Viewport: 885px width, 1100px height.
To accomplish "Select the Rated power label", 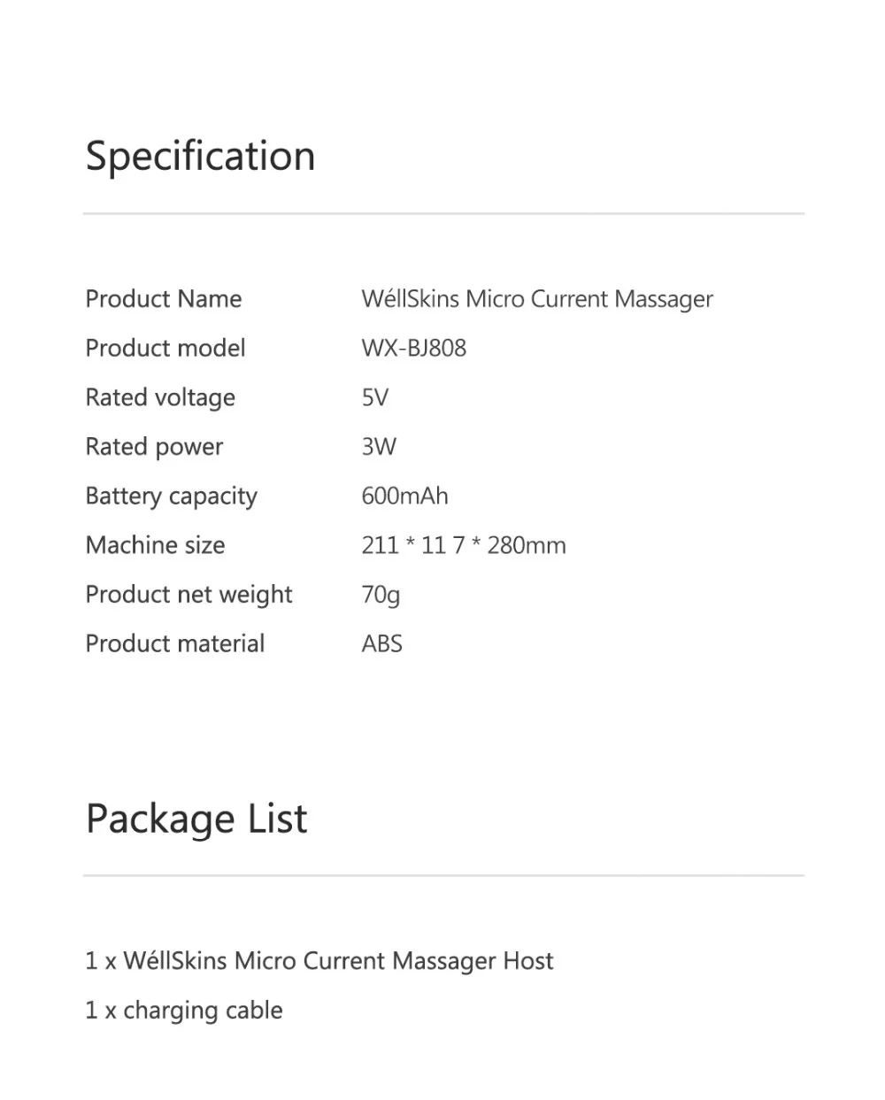I will [154, 448].
